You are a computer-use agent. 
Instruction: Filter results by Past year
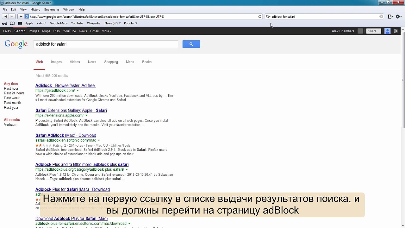click(11, 108)
